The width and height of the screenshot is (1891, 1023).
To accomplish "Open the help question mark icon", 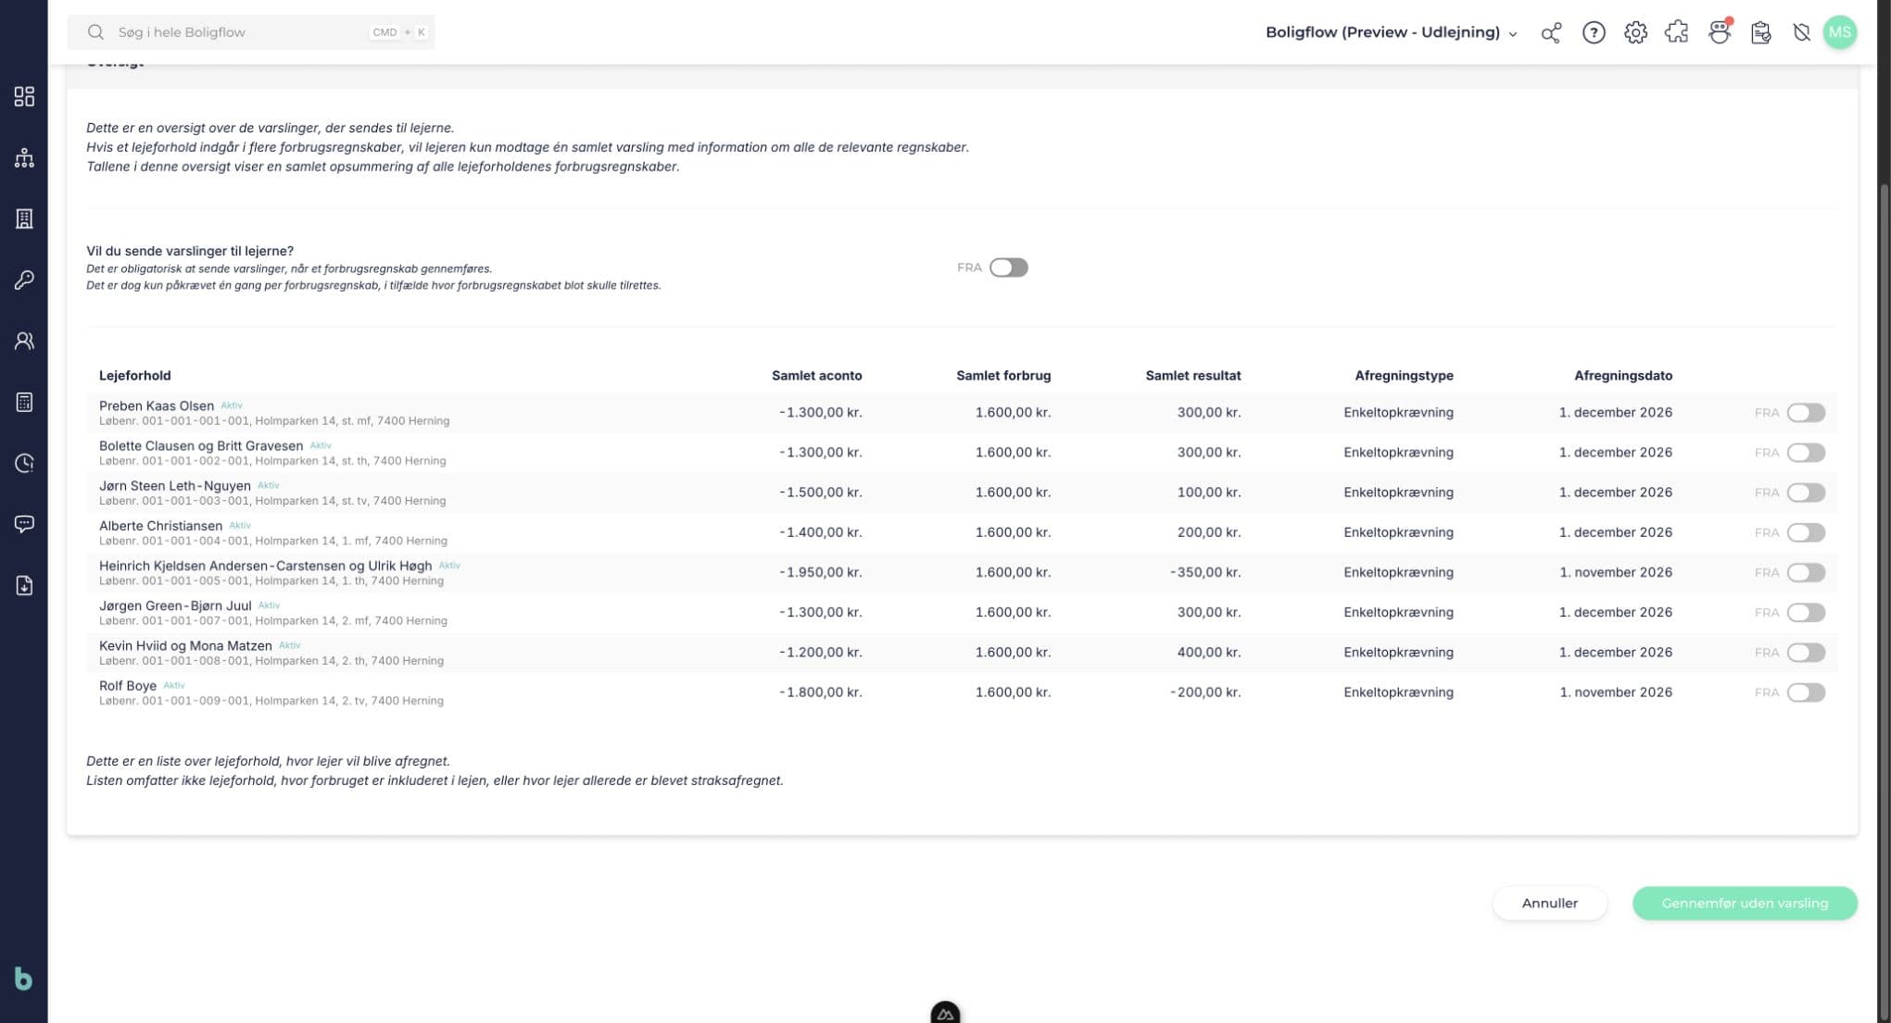I will coord(1594,32).
